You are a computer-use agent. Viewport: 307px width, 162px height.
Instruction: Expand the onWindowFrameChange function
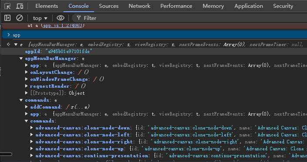(27, 79)
